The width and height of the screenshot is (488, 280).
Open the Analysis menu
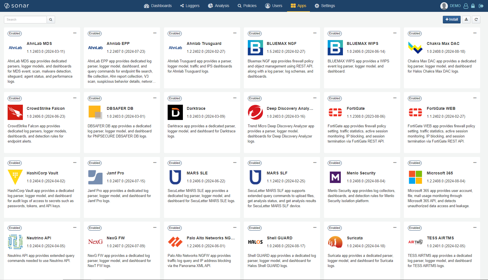[x=218, y=6]
